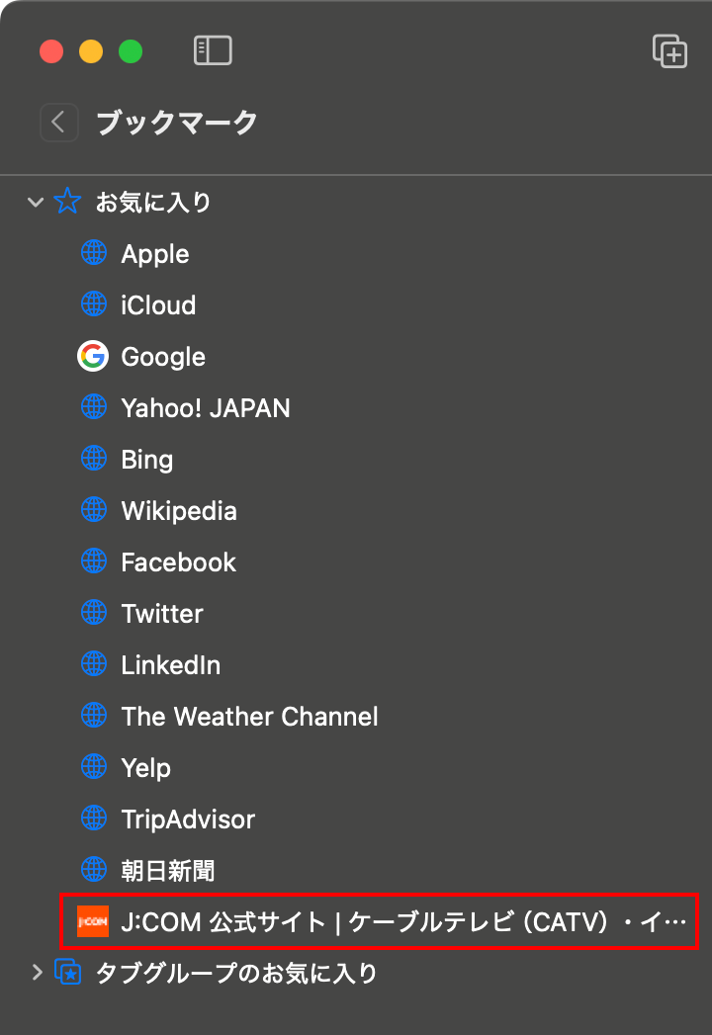Click the globe icon beside 朝日新聞
The width and height of the screenshot is (712, 1035).
(94, 870)
